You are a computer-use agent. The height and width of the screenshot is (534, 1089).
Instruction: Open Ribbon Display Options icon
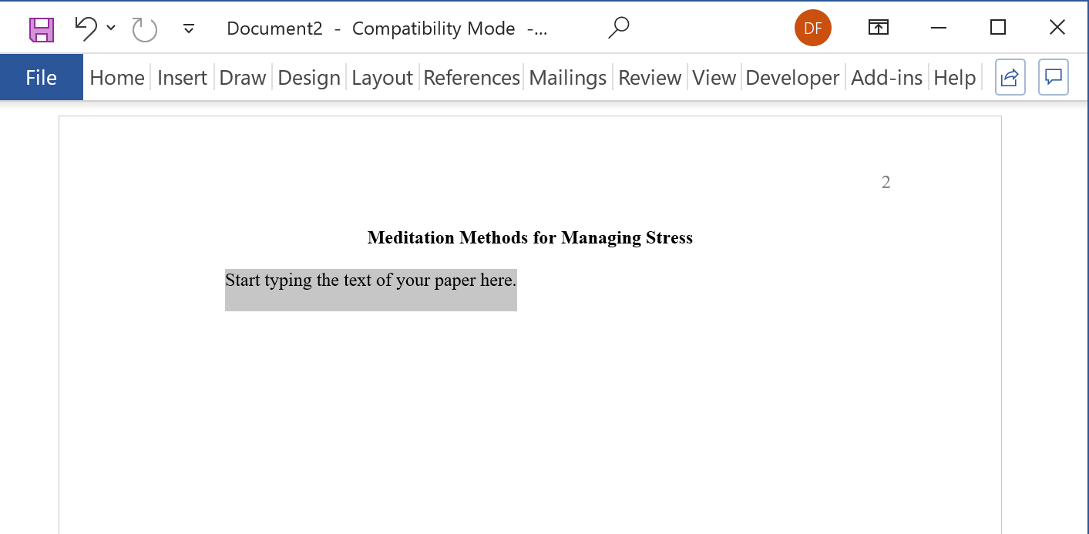878,29
